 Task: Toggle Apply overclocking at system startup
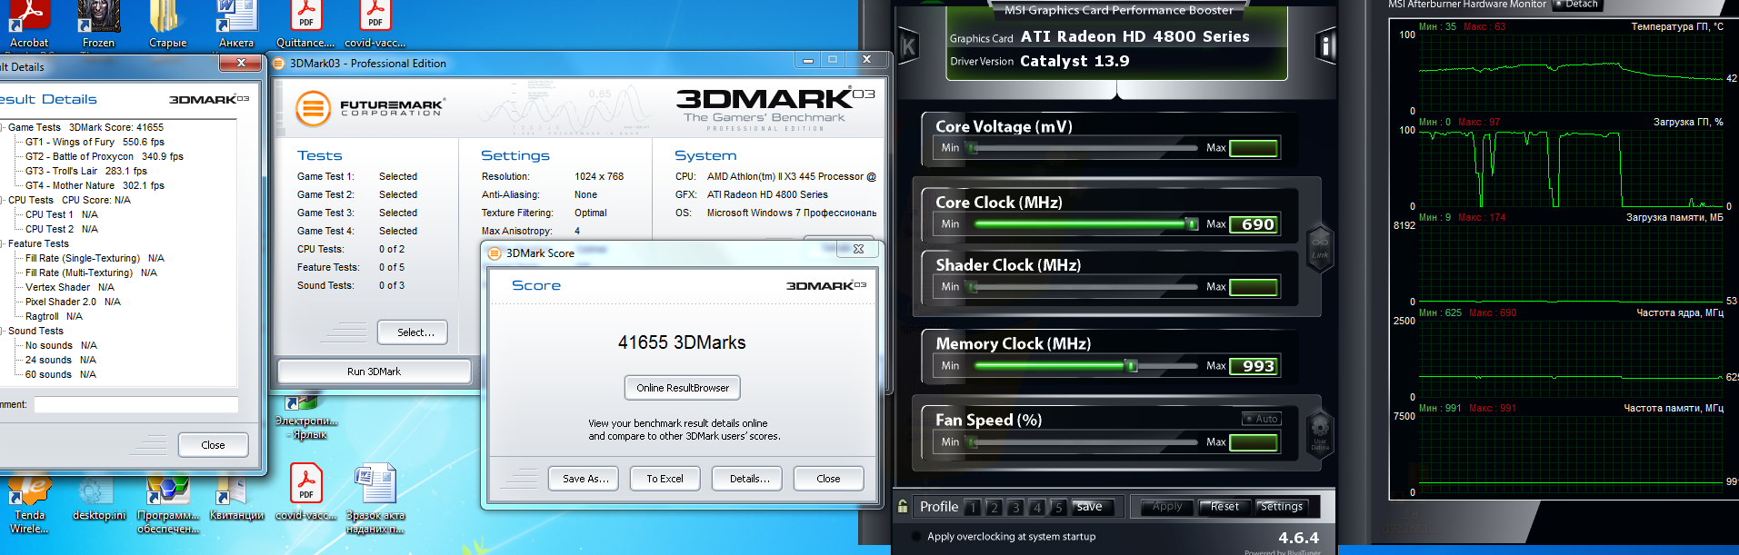[x=914, y=537]
